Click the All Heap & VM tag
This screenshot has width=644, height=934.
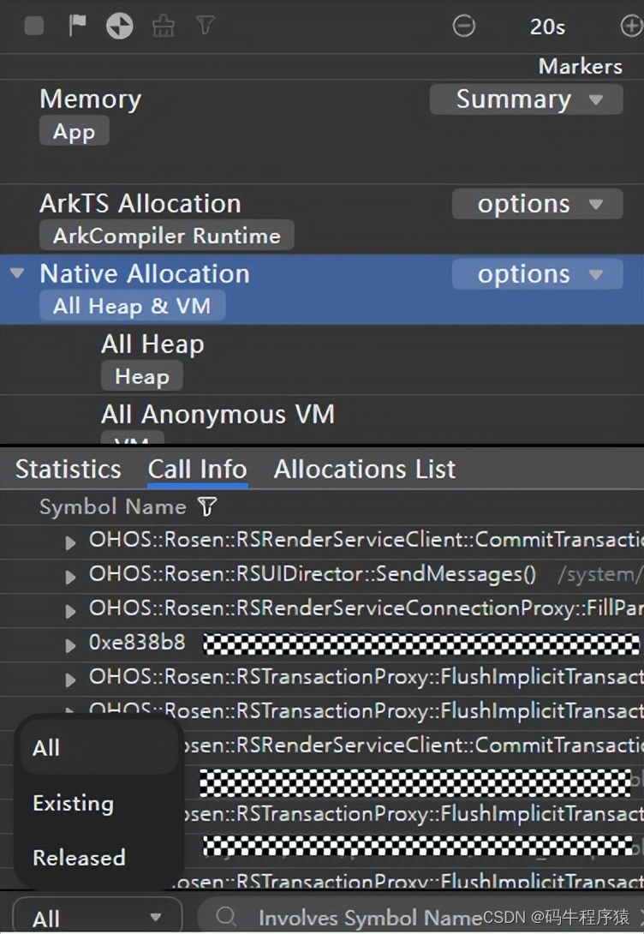click(x=132, y=306)
